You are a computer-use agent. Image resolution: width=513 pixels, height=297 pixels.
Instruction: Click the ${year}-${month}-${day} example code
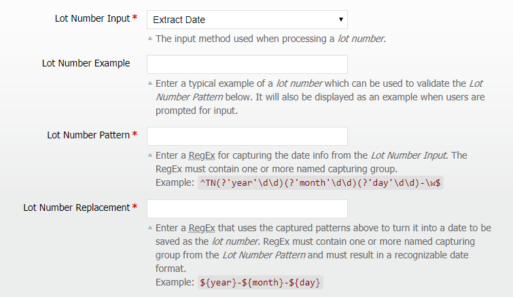click(260, 282)
